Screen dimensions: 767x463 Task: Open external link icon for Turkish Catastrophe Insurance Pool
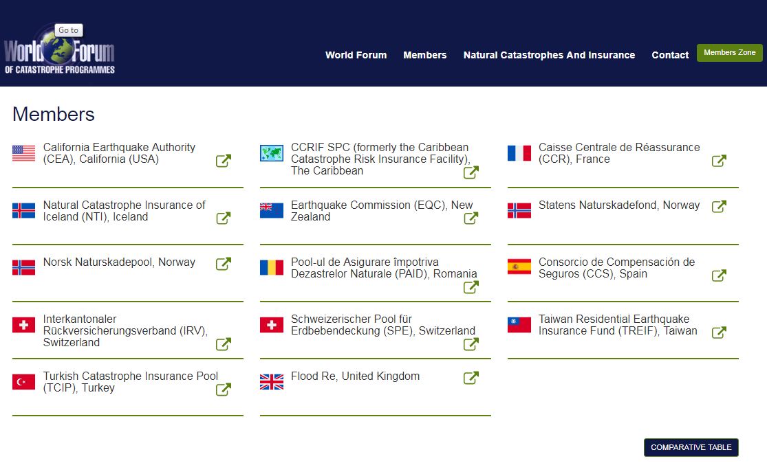(x=224, y=389)
